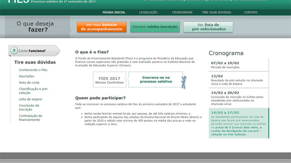Go to the Legislação menu item

[148, 12]
